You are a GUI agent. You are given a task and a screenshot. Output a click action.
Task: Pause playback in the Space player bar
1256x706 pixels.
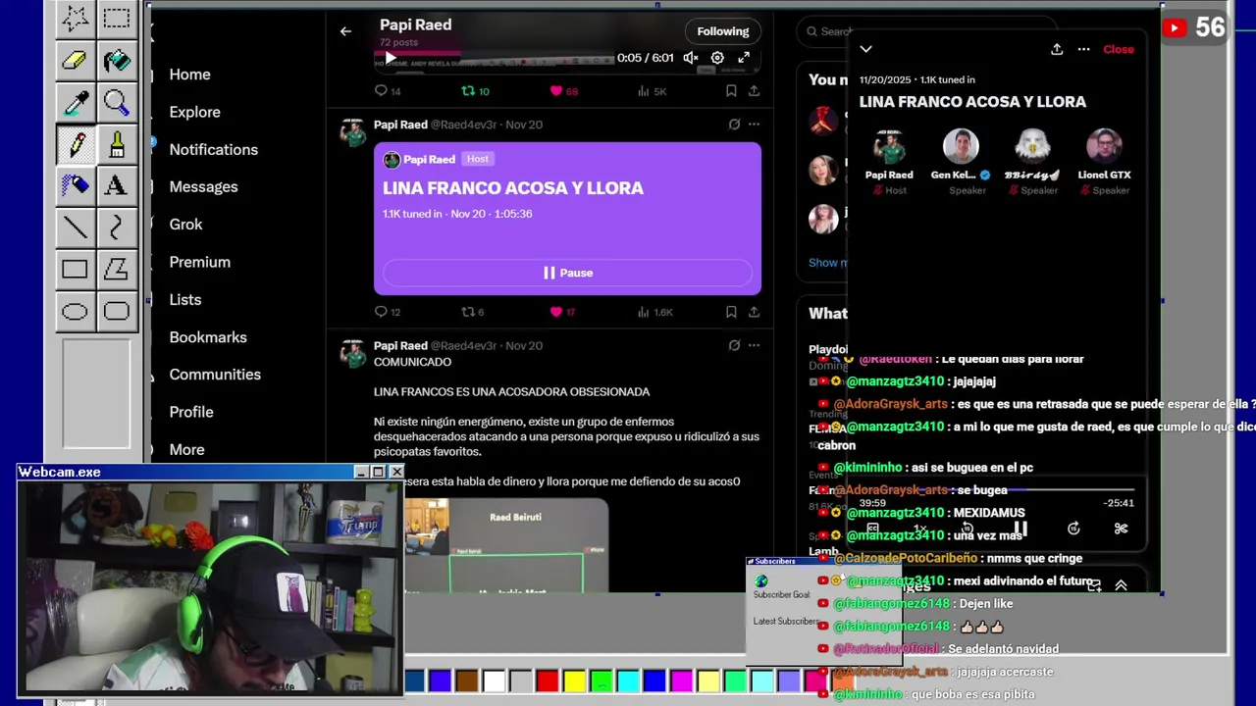(x=1020, y=529)
